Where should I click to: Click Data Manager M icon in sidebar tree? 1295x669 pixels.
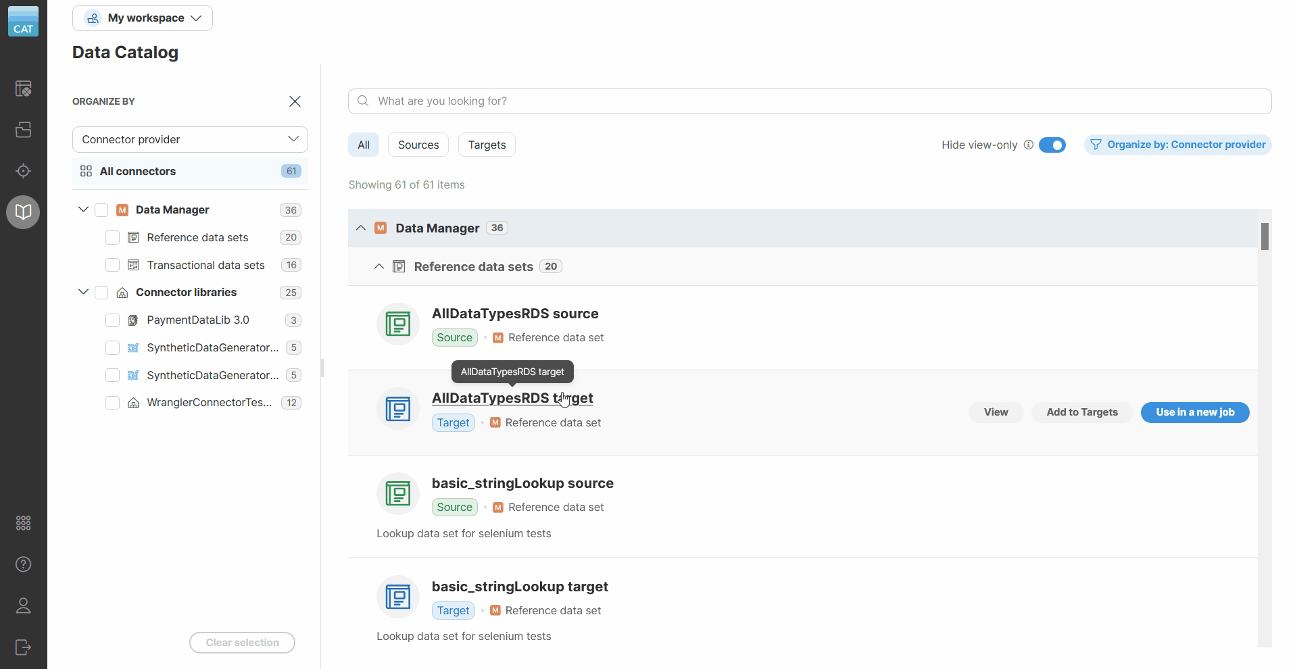point(122,210)
